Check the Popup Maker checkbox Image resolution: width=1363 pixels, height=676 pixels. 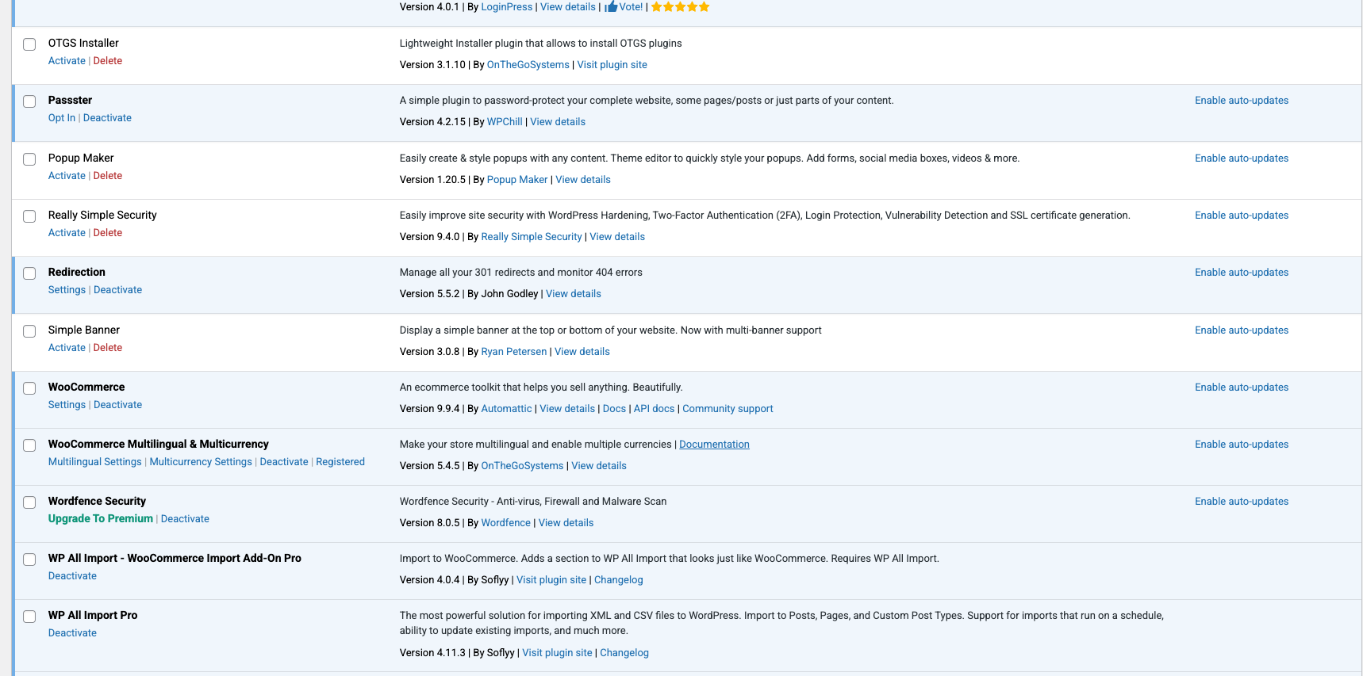point(29,159)
